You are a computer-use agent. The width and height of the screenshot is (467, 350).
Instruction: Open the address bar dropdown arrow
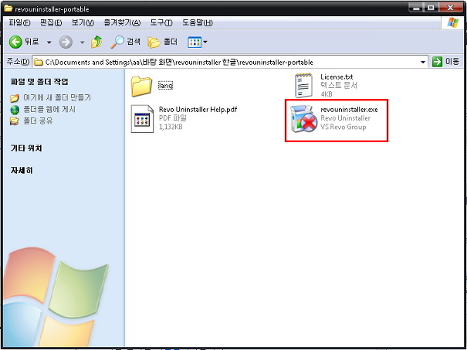[x=423, y=62]
